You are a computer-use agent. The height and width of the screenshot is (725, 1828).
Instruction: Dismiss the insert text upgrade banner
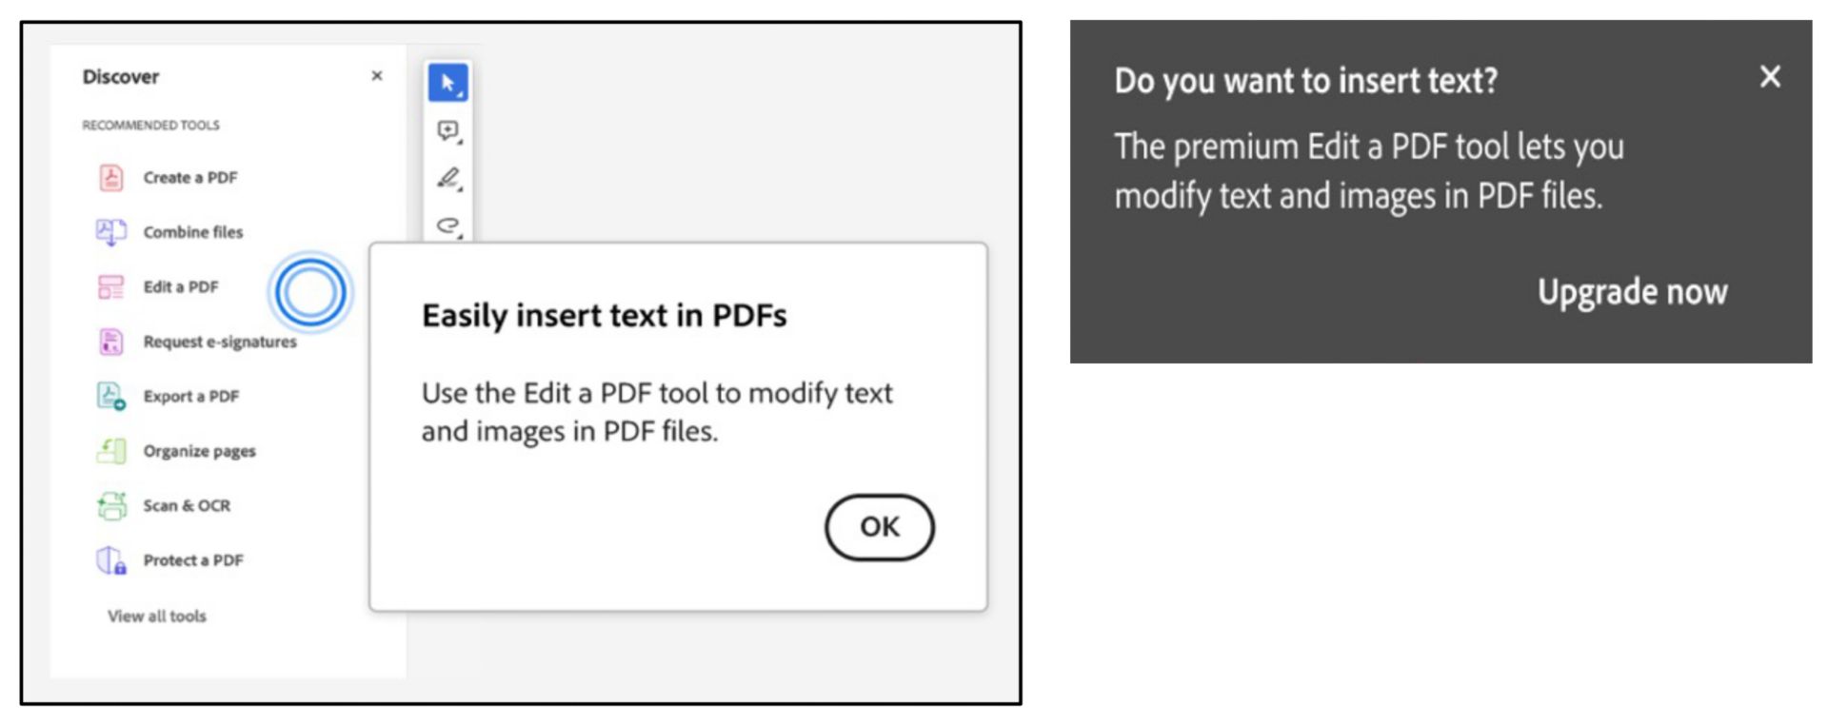[1770, 77]
